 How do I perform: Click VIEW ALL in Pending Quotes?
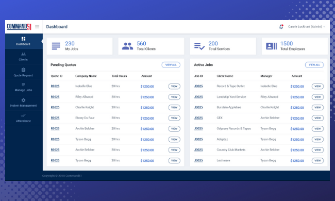coord(171,65)
